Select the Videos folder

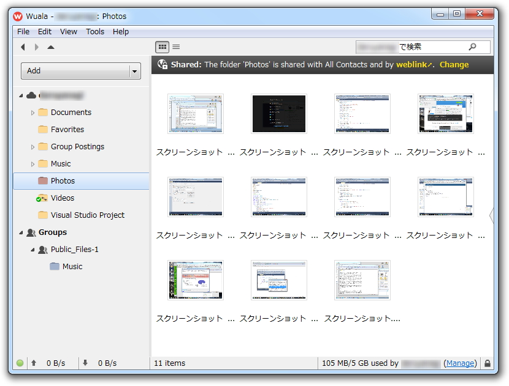pos(63,198)
